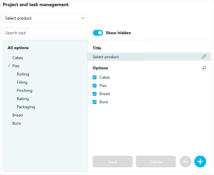Click the Cancel button
This screenshot has height=175, width=214.
[156, 162]
